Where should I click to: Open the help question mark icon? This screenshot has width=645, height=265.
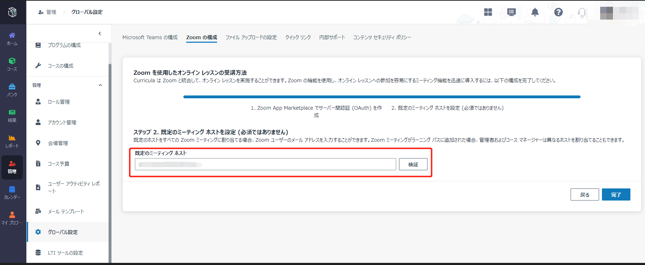(559, 12)
